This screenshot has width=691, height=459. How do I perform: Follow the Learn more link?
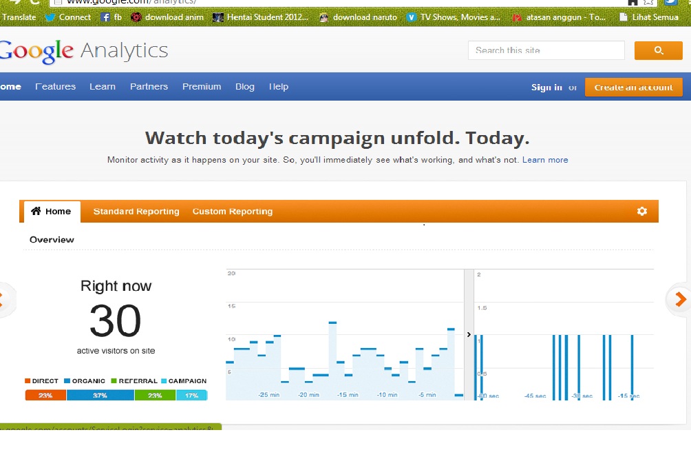(x=545, y=160)
